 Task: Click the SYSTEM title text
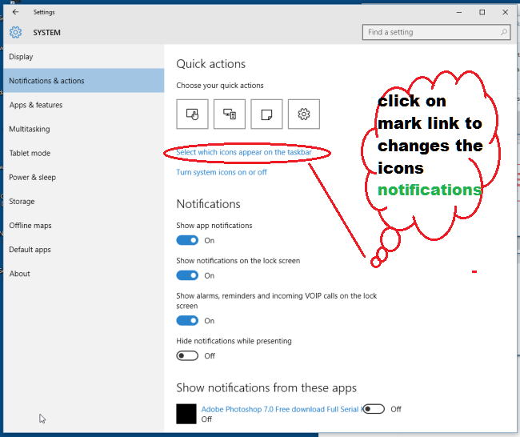click(46, 33)
